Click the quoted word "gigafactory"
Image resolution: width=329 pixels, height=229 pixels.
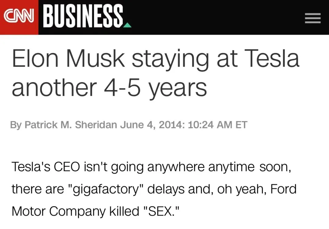[x=106, y=189]
